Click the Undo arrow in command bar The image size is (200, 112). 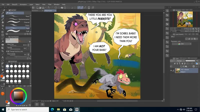48,7
